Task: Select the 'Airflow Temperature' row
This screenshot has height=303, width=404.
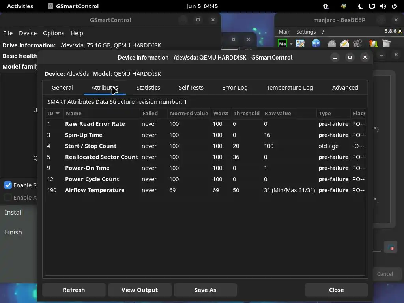Action: coord(205,190)
